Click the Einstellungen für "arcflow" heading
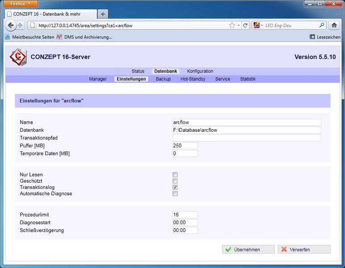 pos(51,101)
